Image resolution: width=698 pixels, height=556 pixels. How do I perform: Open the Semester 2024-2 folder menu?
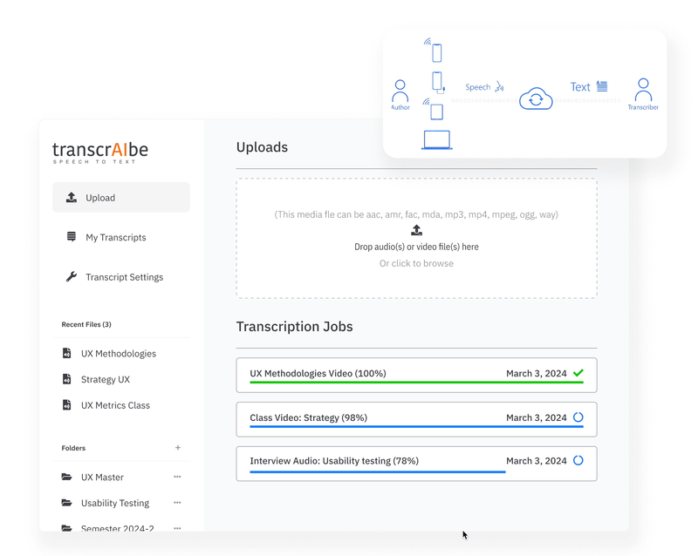177,528
